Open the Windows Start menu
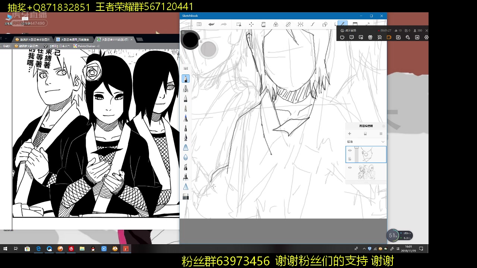This screenshot has height=268, width=477. (5, 249)
